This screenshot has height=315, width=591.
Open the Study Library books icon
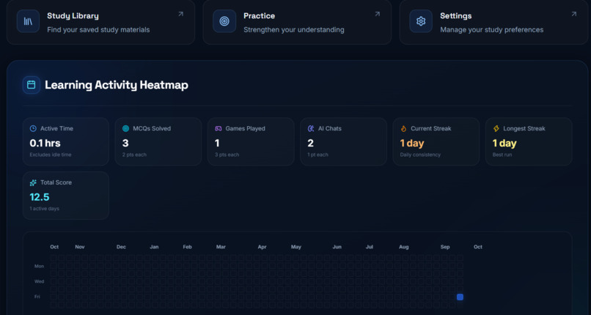point(29,21)
